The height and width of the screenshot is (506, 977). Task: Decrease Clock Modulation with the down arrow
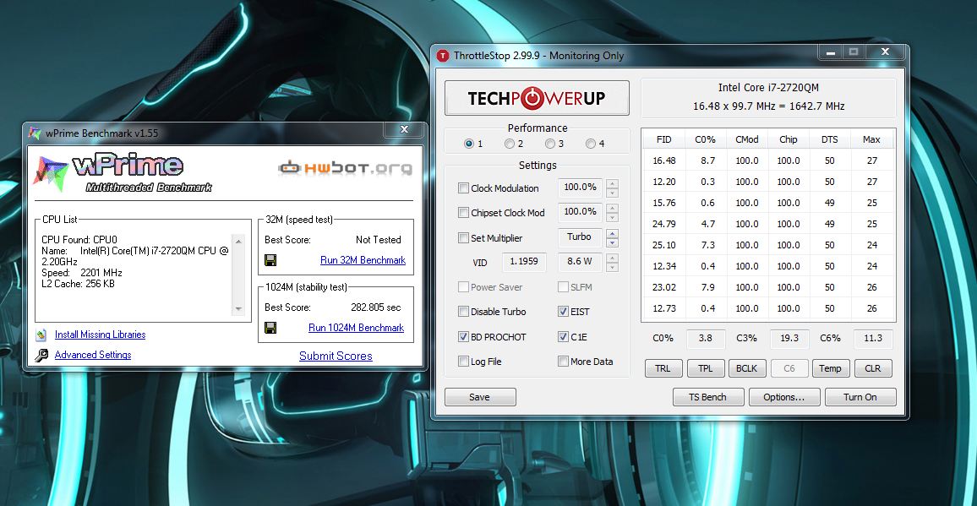pyautogui.click(x=613, y=193)
